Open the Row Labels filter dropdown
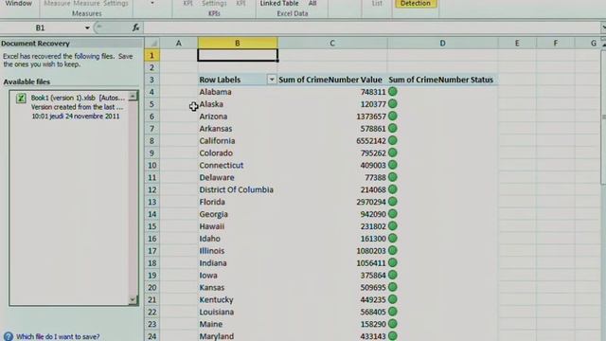This screenshot has height=341, width=606. pos(272,80)
